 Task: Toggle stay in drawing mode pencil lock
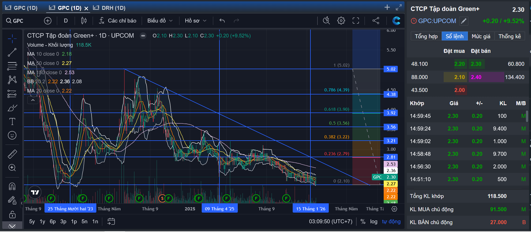(12, 200)
